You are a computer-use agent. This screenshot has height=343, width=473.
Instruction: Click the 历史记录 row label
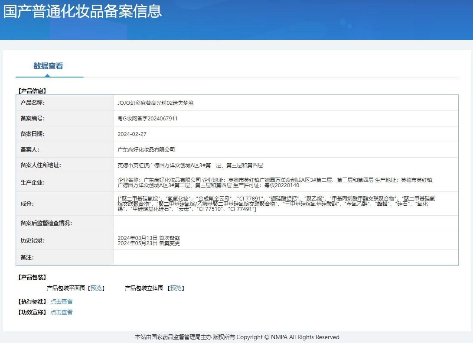pyautogui.click(x=33, y=240)
